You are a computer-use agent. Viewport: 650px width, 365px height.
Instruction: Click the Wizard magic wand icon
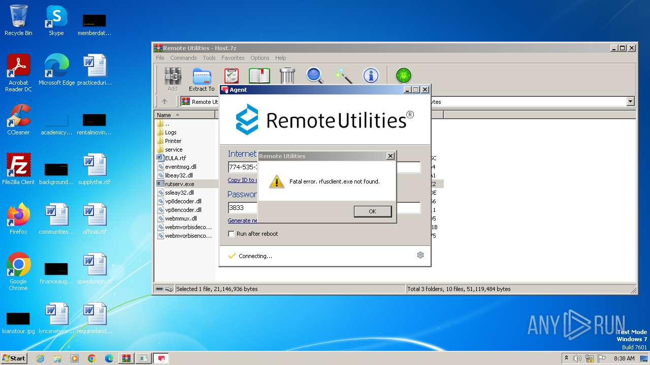tap(344, 76)
